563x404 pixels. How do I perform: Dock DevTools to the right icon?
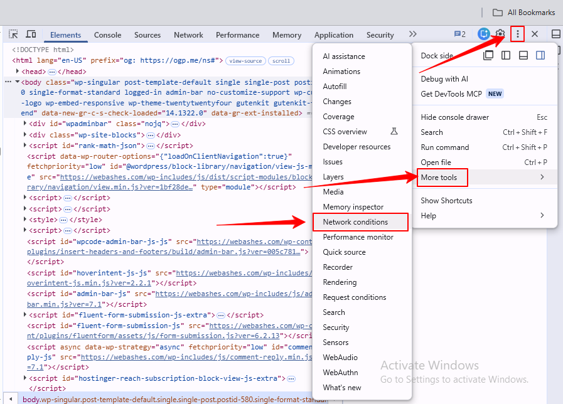[x=540, y=55]
